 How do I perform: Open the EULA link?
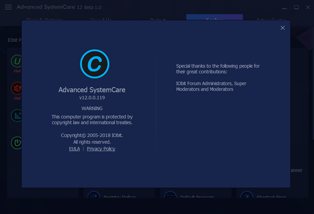tap(74, 149)
